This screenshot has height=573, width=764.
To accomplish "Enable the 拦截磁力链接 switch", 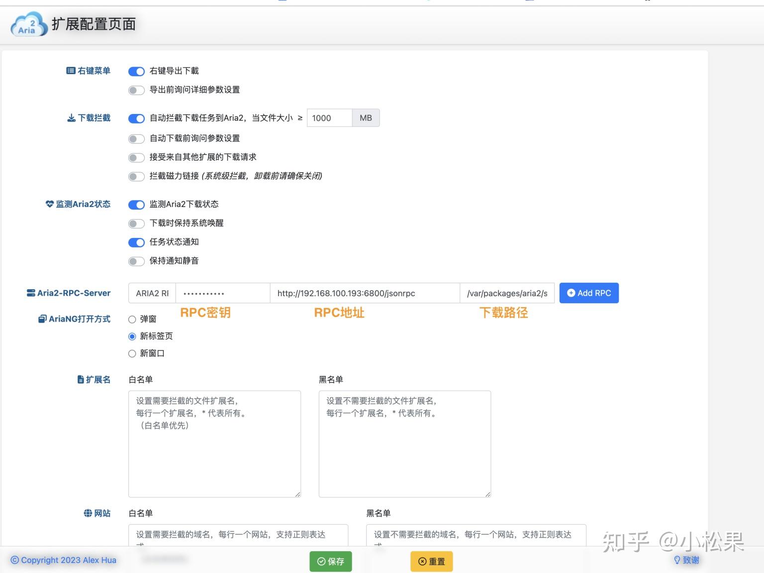I will [136, 176].
